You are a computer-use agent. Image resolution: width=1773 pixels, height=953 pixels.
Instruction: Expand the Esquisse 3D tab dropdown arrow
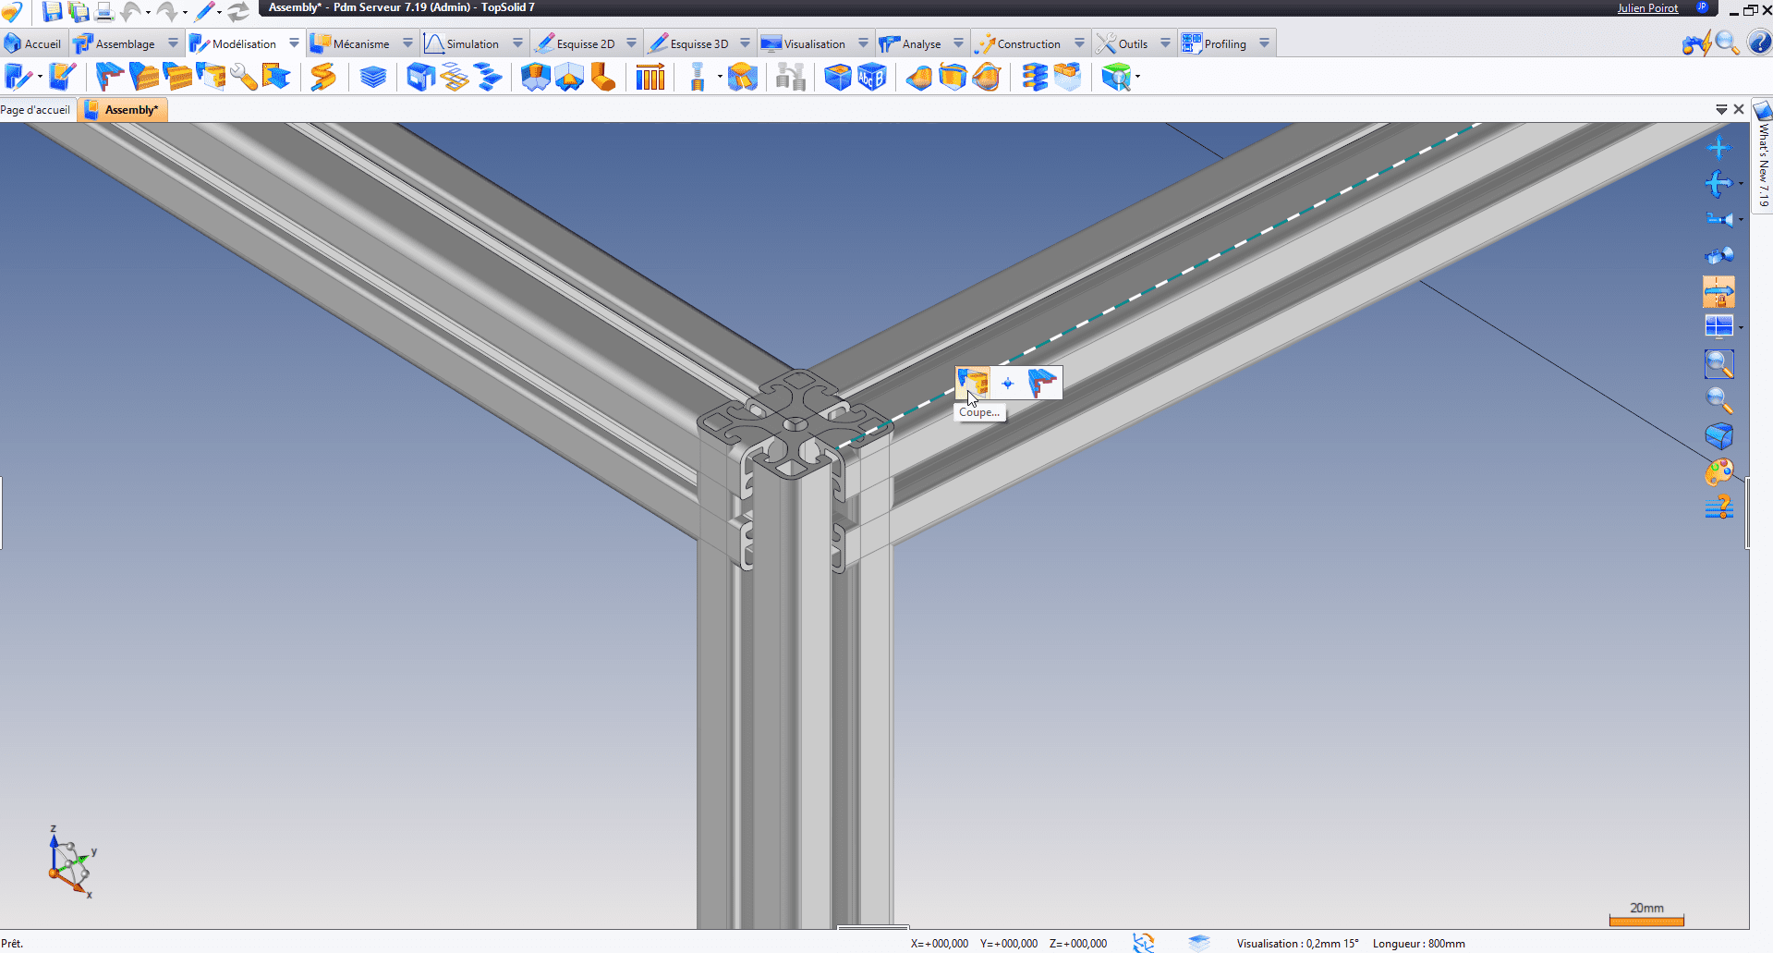point(745,43)
